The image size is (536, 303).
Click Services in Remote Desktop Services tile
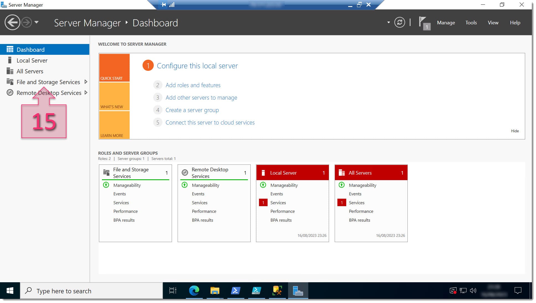click(199, 203)
